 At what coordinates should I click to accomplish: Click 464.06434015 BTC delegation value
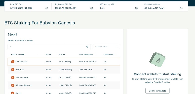click(87, 78)
